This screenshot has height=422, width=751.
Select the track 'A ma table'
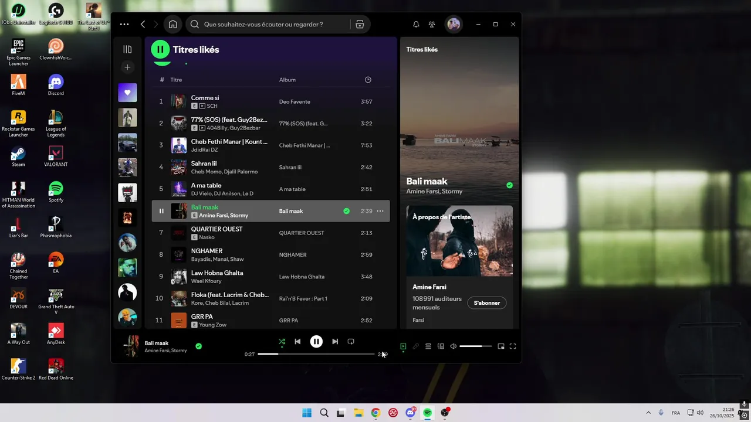(x=206, y=185)
